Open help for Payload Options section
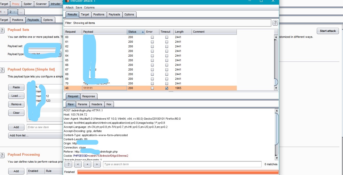Image resolution: width=343 pixels, height=175 pixels. coord(2,70)
